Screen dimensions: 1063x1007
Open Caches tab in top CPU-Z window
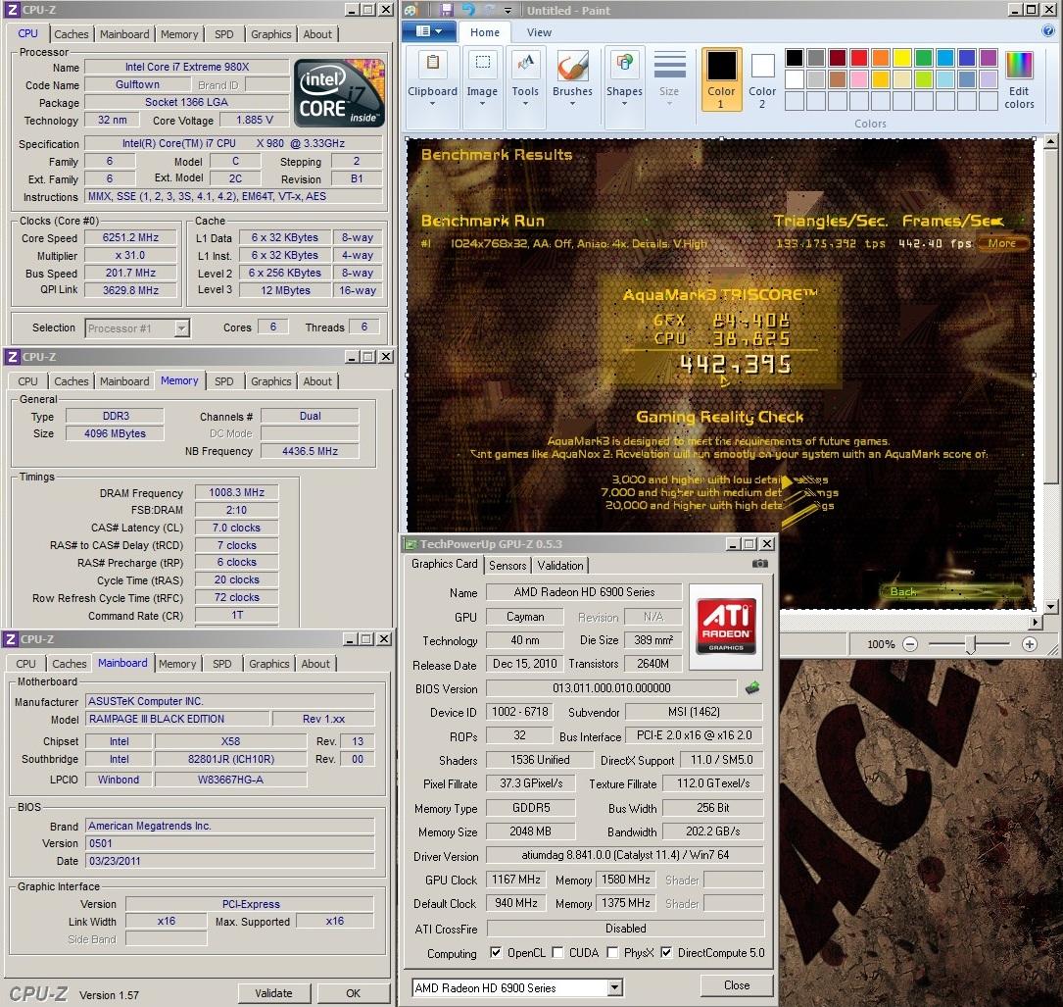[72, 34]
